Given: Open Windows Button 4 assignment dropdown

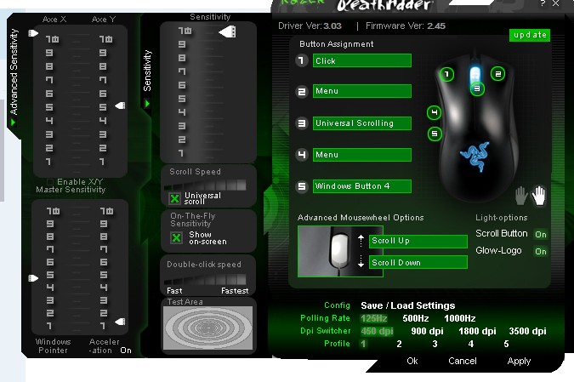Looking at the screenshot, I should click(x=362, y=186).
